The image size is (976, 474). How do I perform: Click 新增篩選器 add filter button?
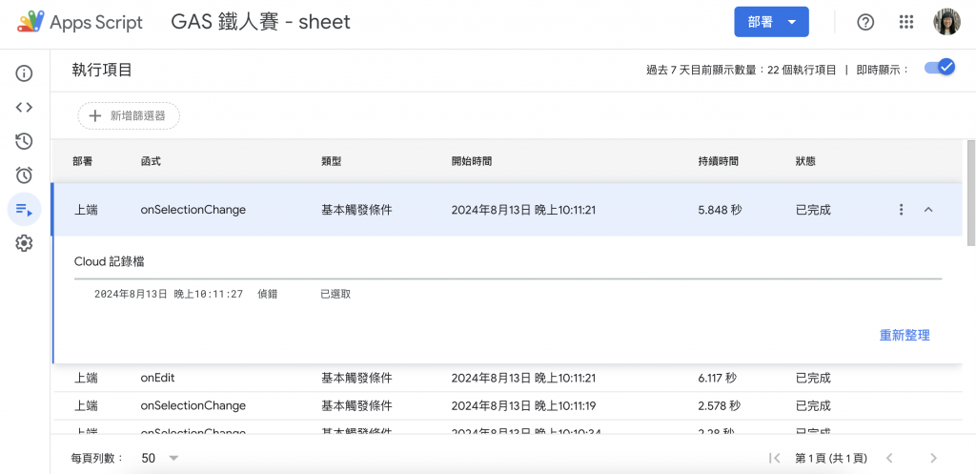[x=129, y=115]
